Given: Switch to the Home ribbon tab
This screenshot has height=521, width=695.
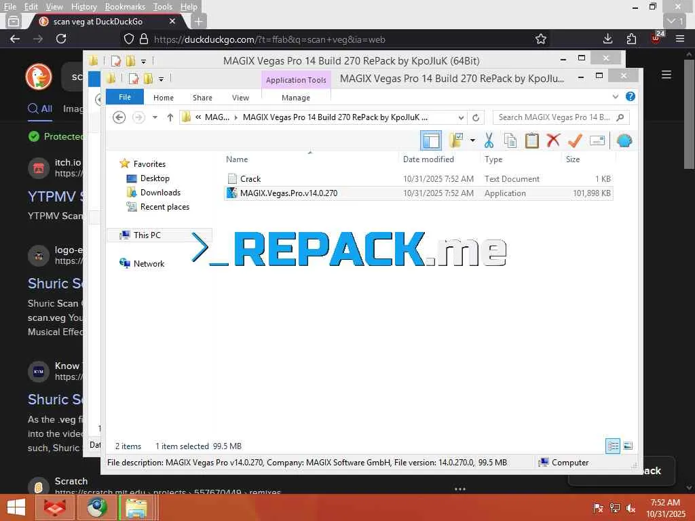Looking at the screenshot, I should point(164,98).
